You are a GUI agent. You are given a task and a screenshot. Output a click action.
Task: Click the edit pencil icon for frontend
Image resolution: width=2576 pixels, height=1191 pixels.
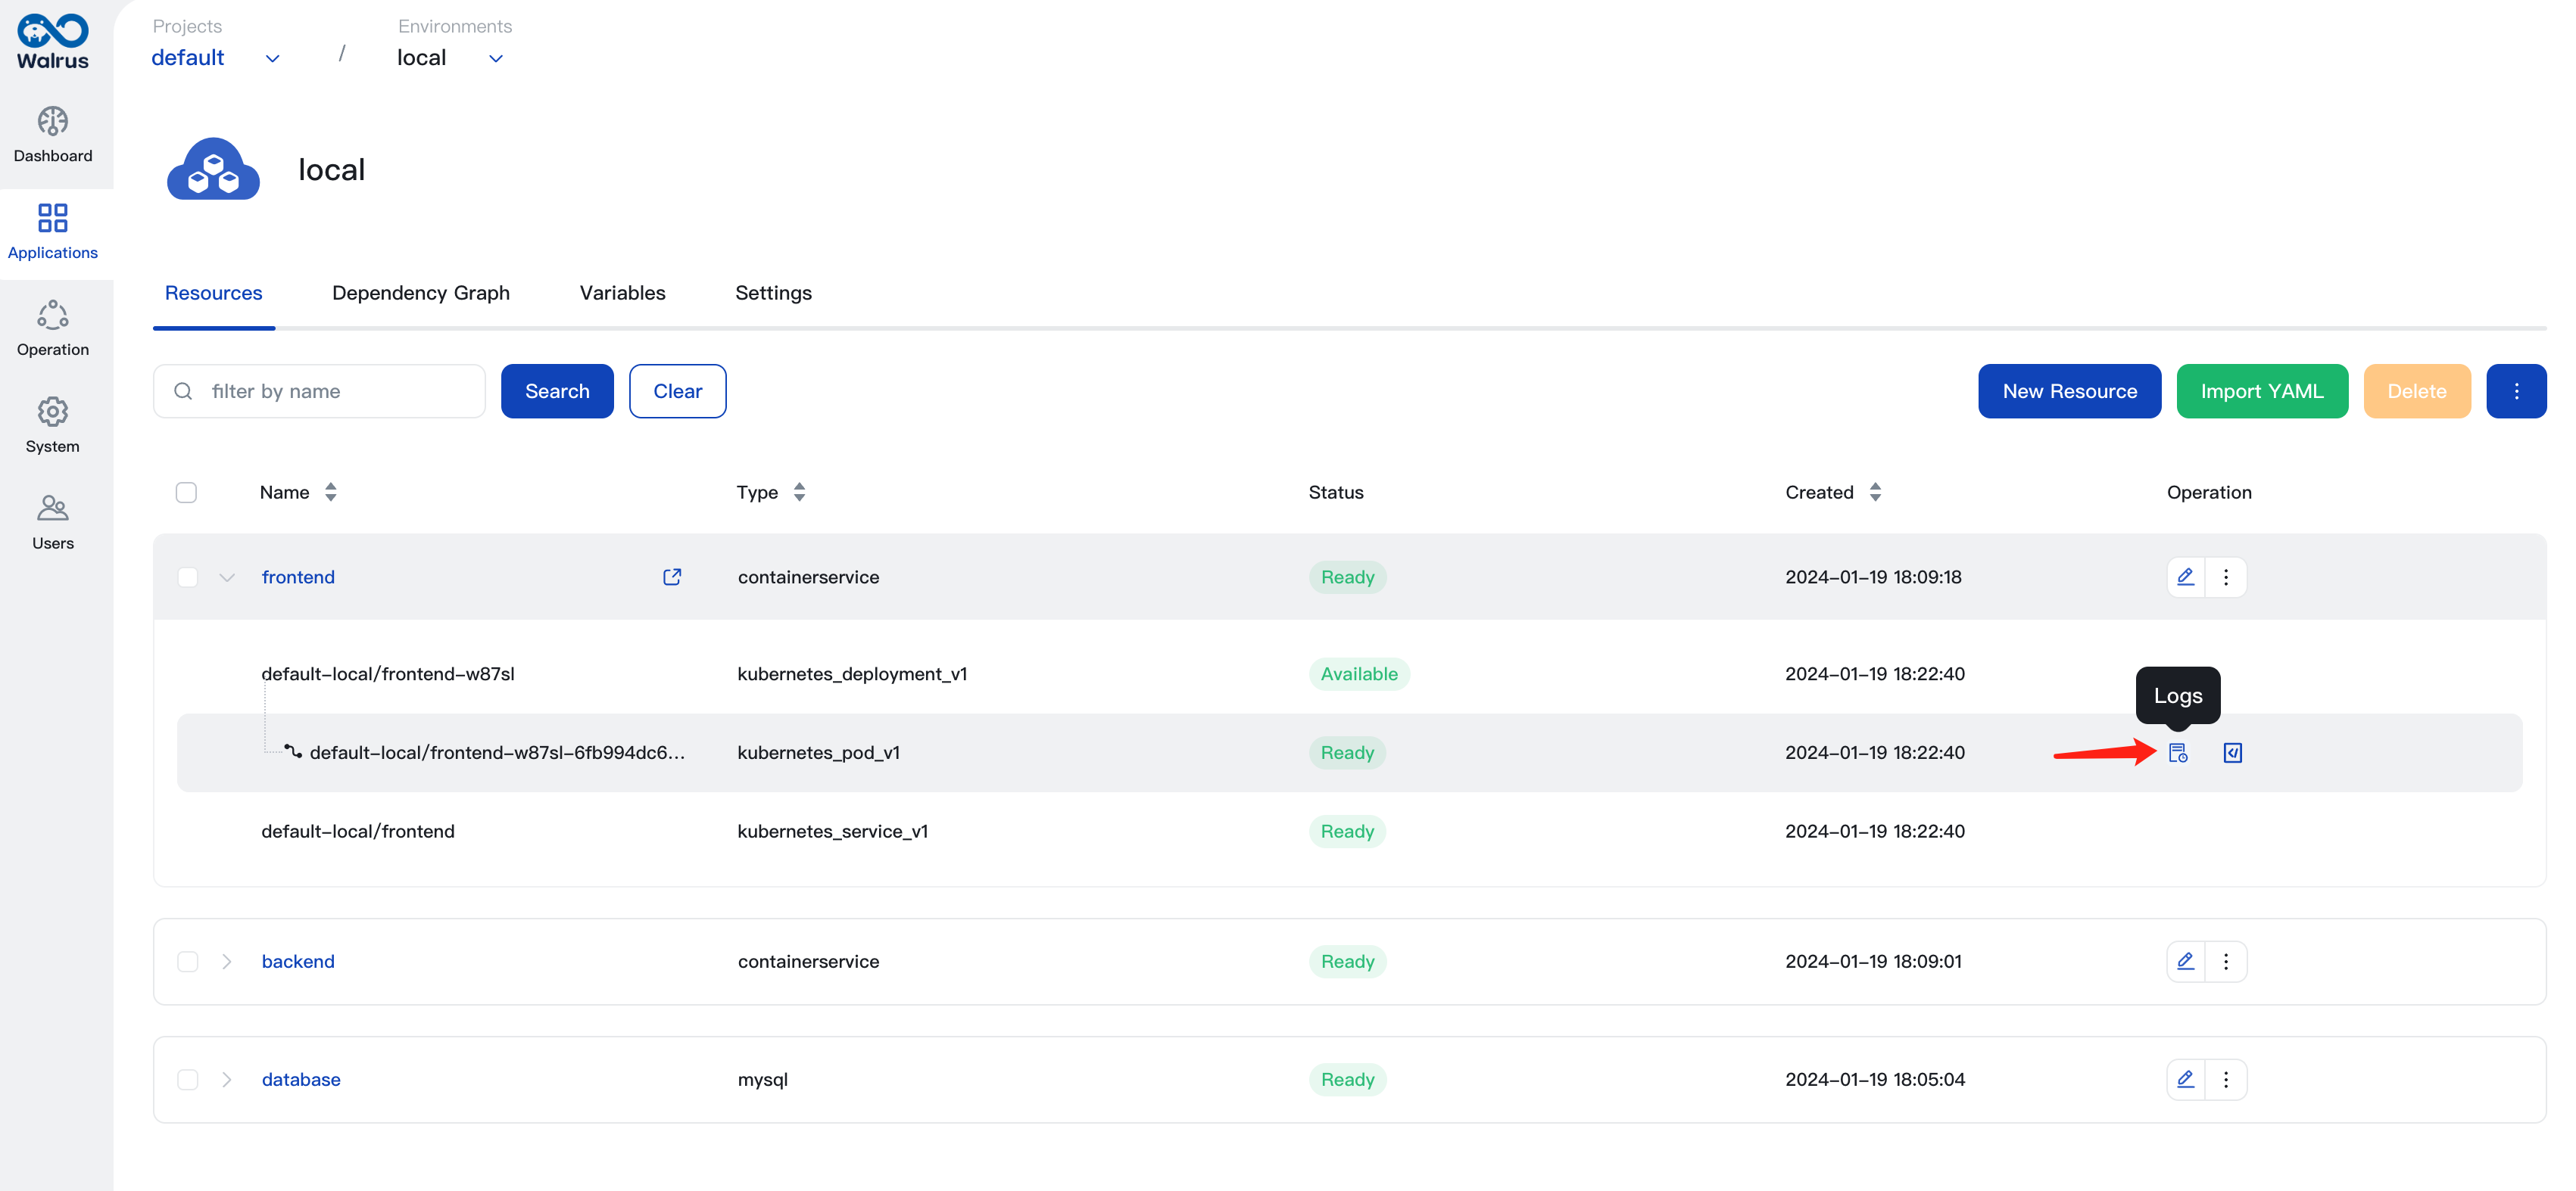click(x=2183, y=577)
